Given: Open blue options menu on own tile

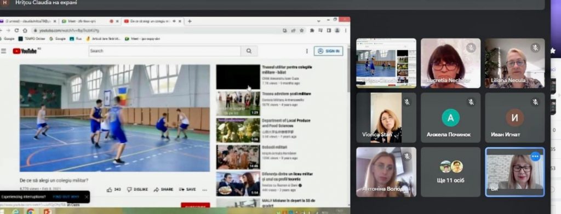Looking at the screenshot, I should (x=535, y=157).
